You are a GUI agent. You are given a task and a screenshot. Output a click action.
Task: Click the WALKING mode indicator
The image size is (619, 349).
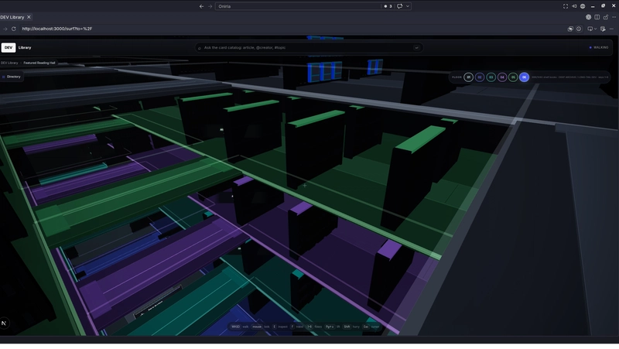click(599, 47)
